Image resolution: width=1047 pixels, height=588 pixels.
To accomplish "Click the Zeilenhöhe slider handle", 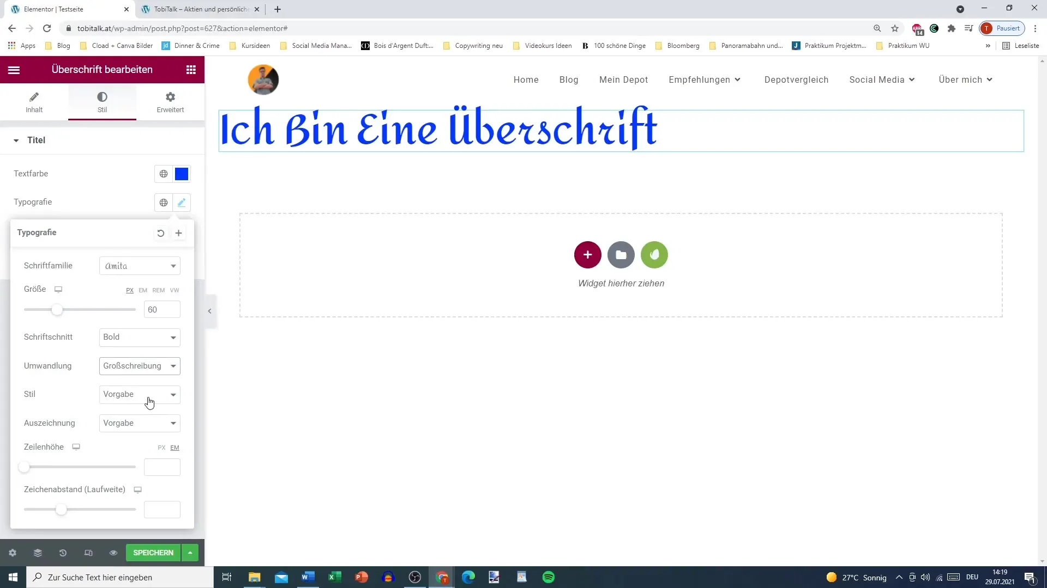I will (x=24, y=467).
